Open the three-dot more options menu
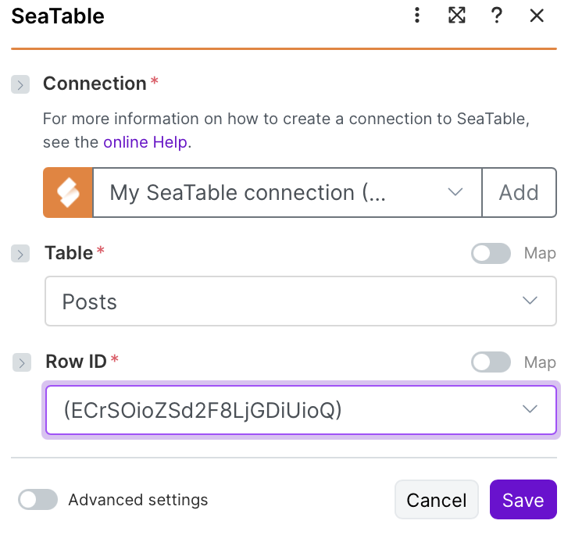 [x=417, y=16]
